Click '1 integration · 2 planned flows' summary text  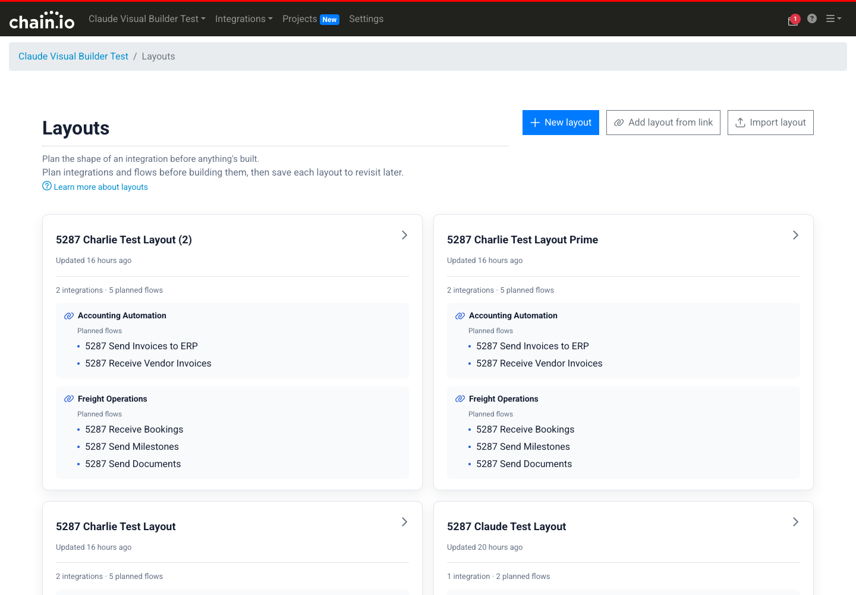click(499, 577)
